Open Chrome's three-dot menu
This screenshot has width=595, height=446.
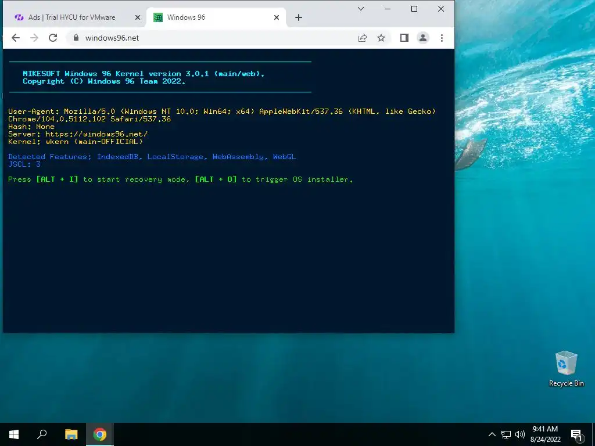point(442,38)
